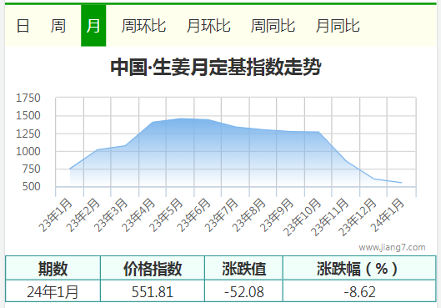Click the 期数 column header
441x308 pixels.
[x=53, y=268]
